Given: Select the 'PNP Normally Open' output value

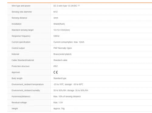Looking at the screenshot, I should pos(63,48).
